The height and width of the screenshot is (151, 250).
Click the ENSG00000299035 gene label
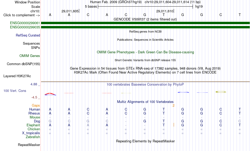(25, 27)
